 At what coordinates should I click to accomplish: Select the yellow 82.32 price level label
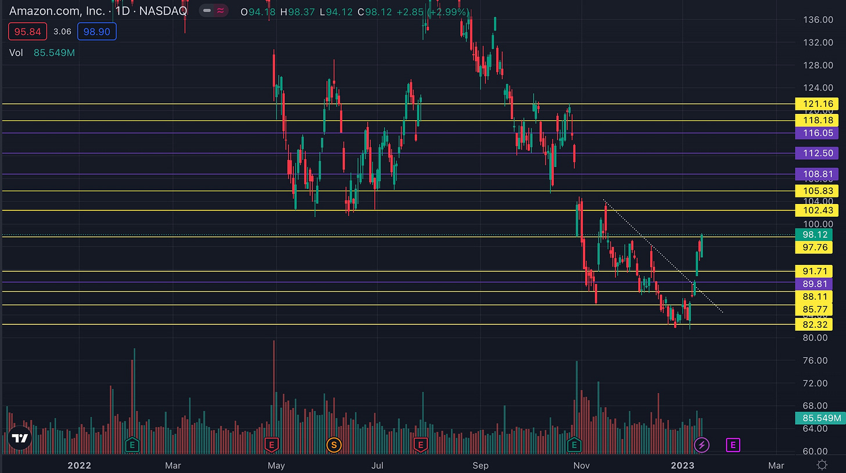813,324
